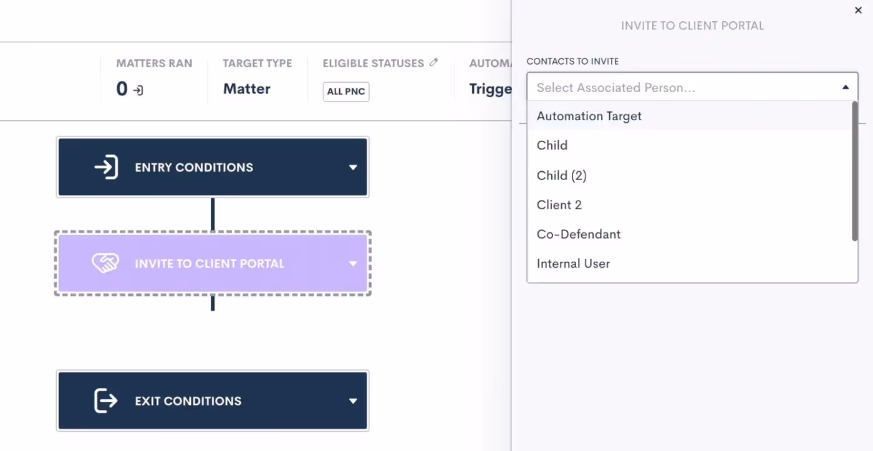Collapse the Contacts to Invite dropdown arrow
This screenshot has width=873, height=451.
[846, 87]
